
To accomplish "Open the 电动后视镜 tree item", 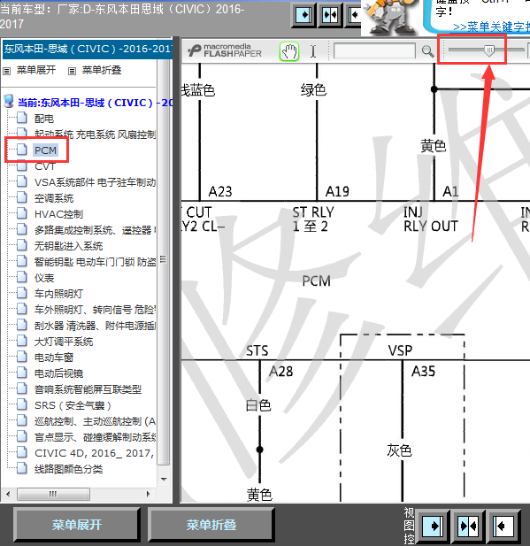I will [59, 373].
